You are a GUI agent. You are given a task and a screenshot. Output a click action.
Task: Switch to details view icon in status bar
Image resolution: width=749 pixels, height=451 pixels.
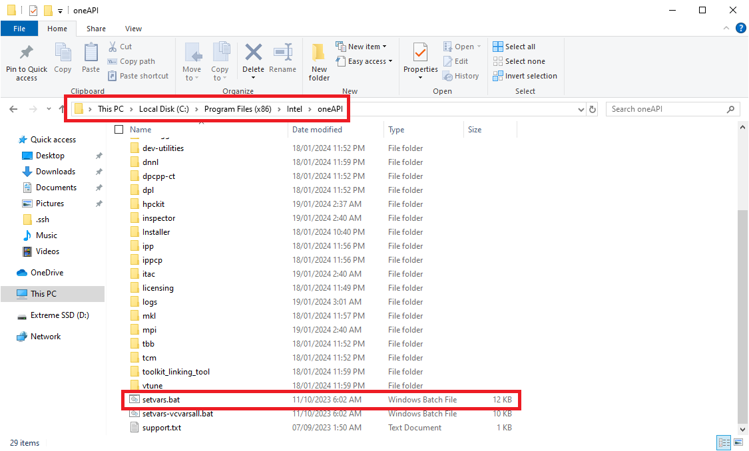click(724, 442)
